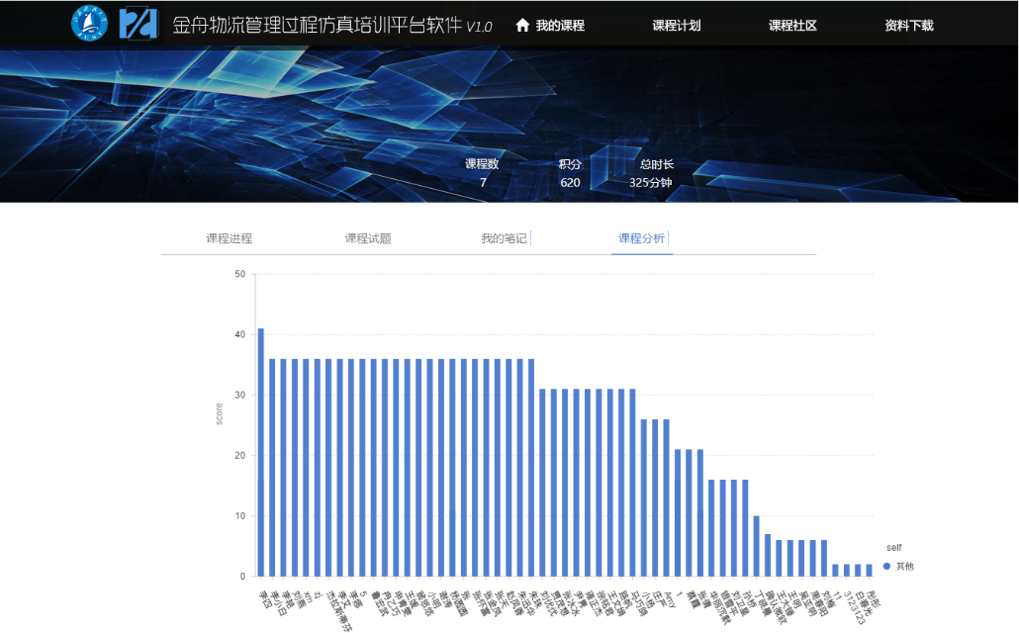1019x633 pixels.
Task: Go to the 课程社区 page
Action: pyautogui.click(x=792, y=26)
